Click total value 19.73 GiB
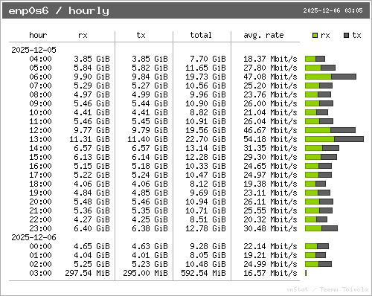The width and height of the screenshot is (372, 296). [x=205, y=77]
